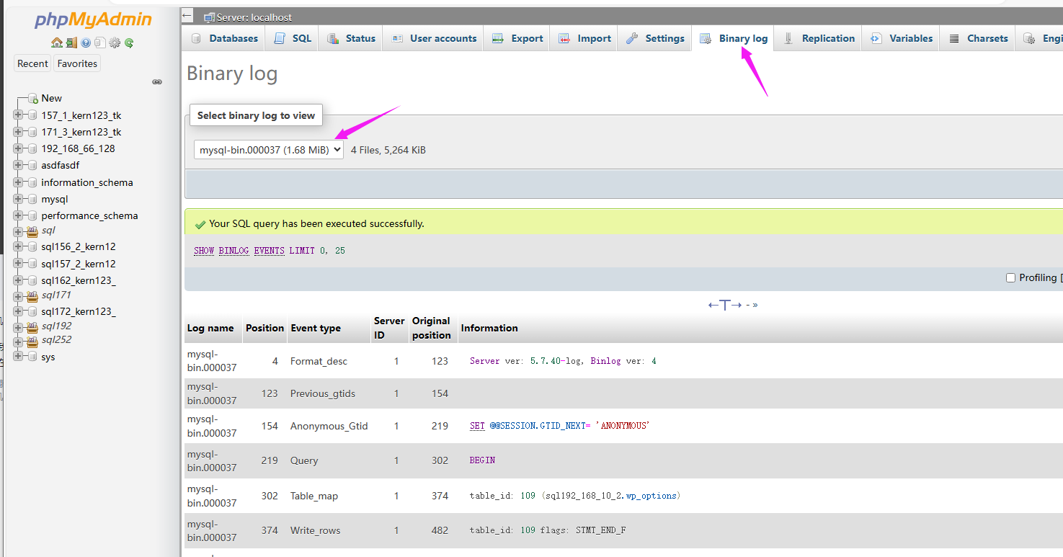Click the group icon beside sql252

pyautogui.click(x=32, y=341)
